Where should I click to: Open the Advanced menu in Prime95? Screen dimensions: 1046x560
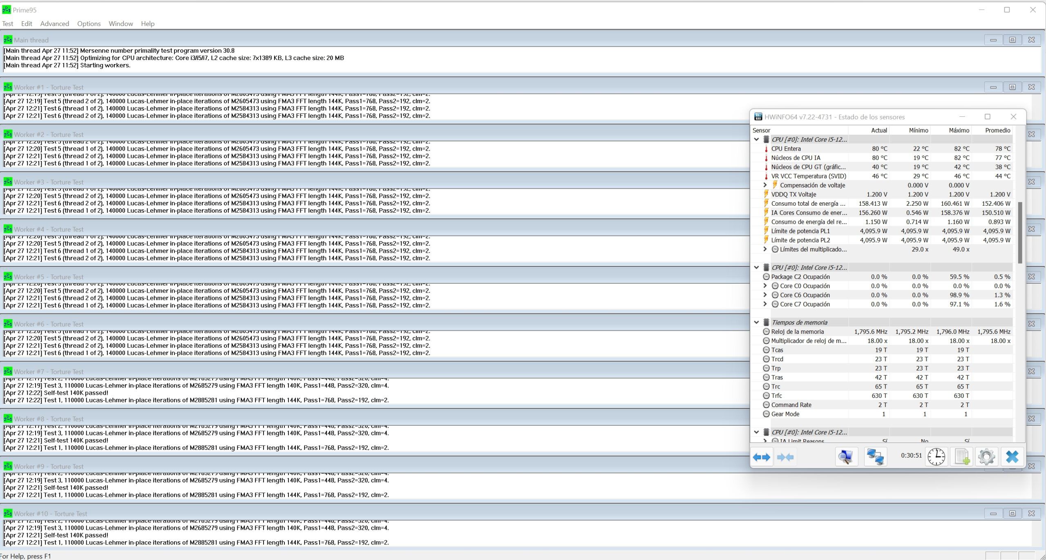pyautogui.click(x=55, y=24)
